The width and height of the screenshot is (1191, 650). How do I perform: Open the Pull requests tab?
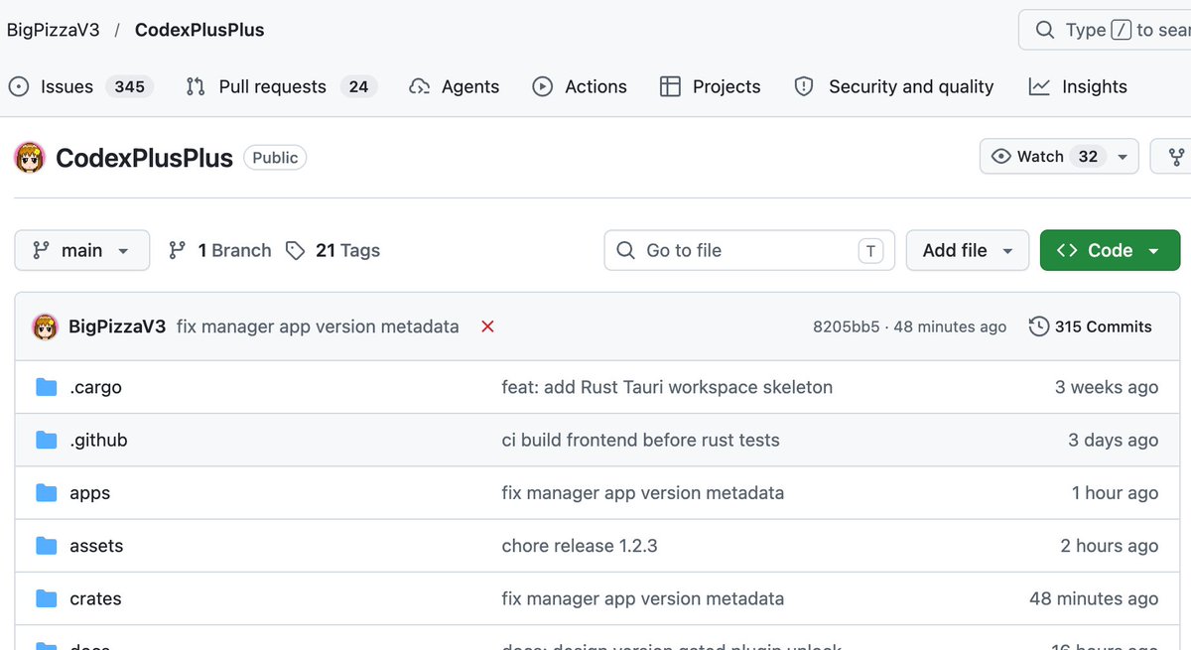pos(281,86)
